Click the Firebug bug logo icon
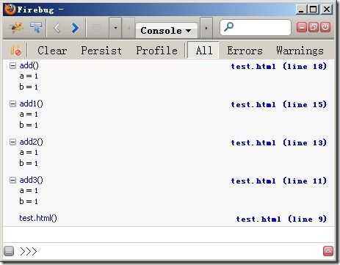 click(x=16, y=28)
